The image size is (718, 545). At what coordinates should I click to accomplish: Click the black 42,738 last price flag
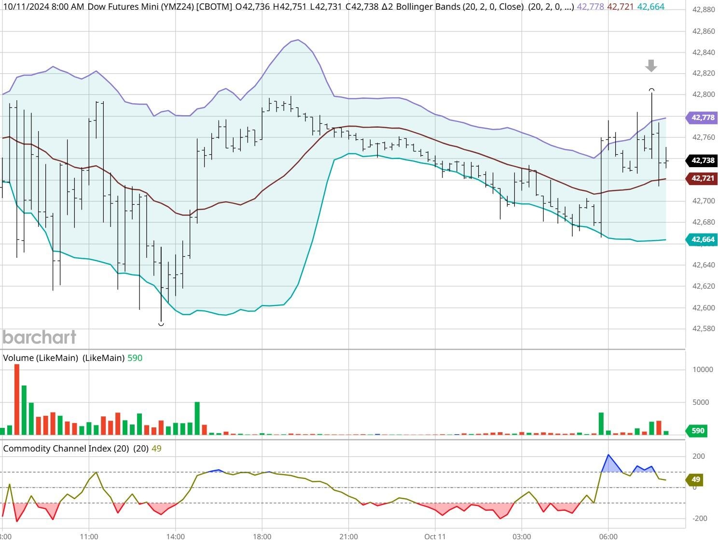(701, 161)
